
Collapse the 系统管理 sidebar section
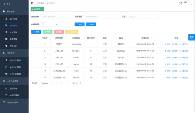pyautogui.click(x=14, y=11)
